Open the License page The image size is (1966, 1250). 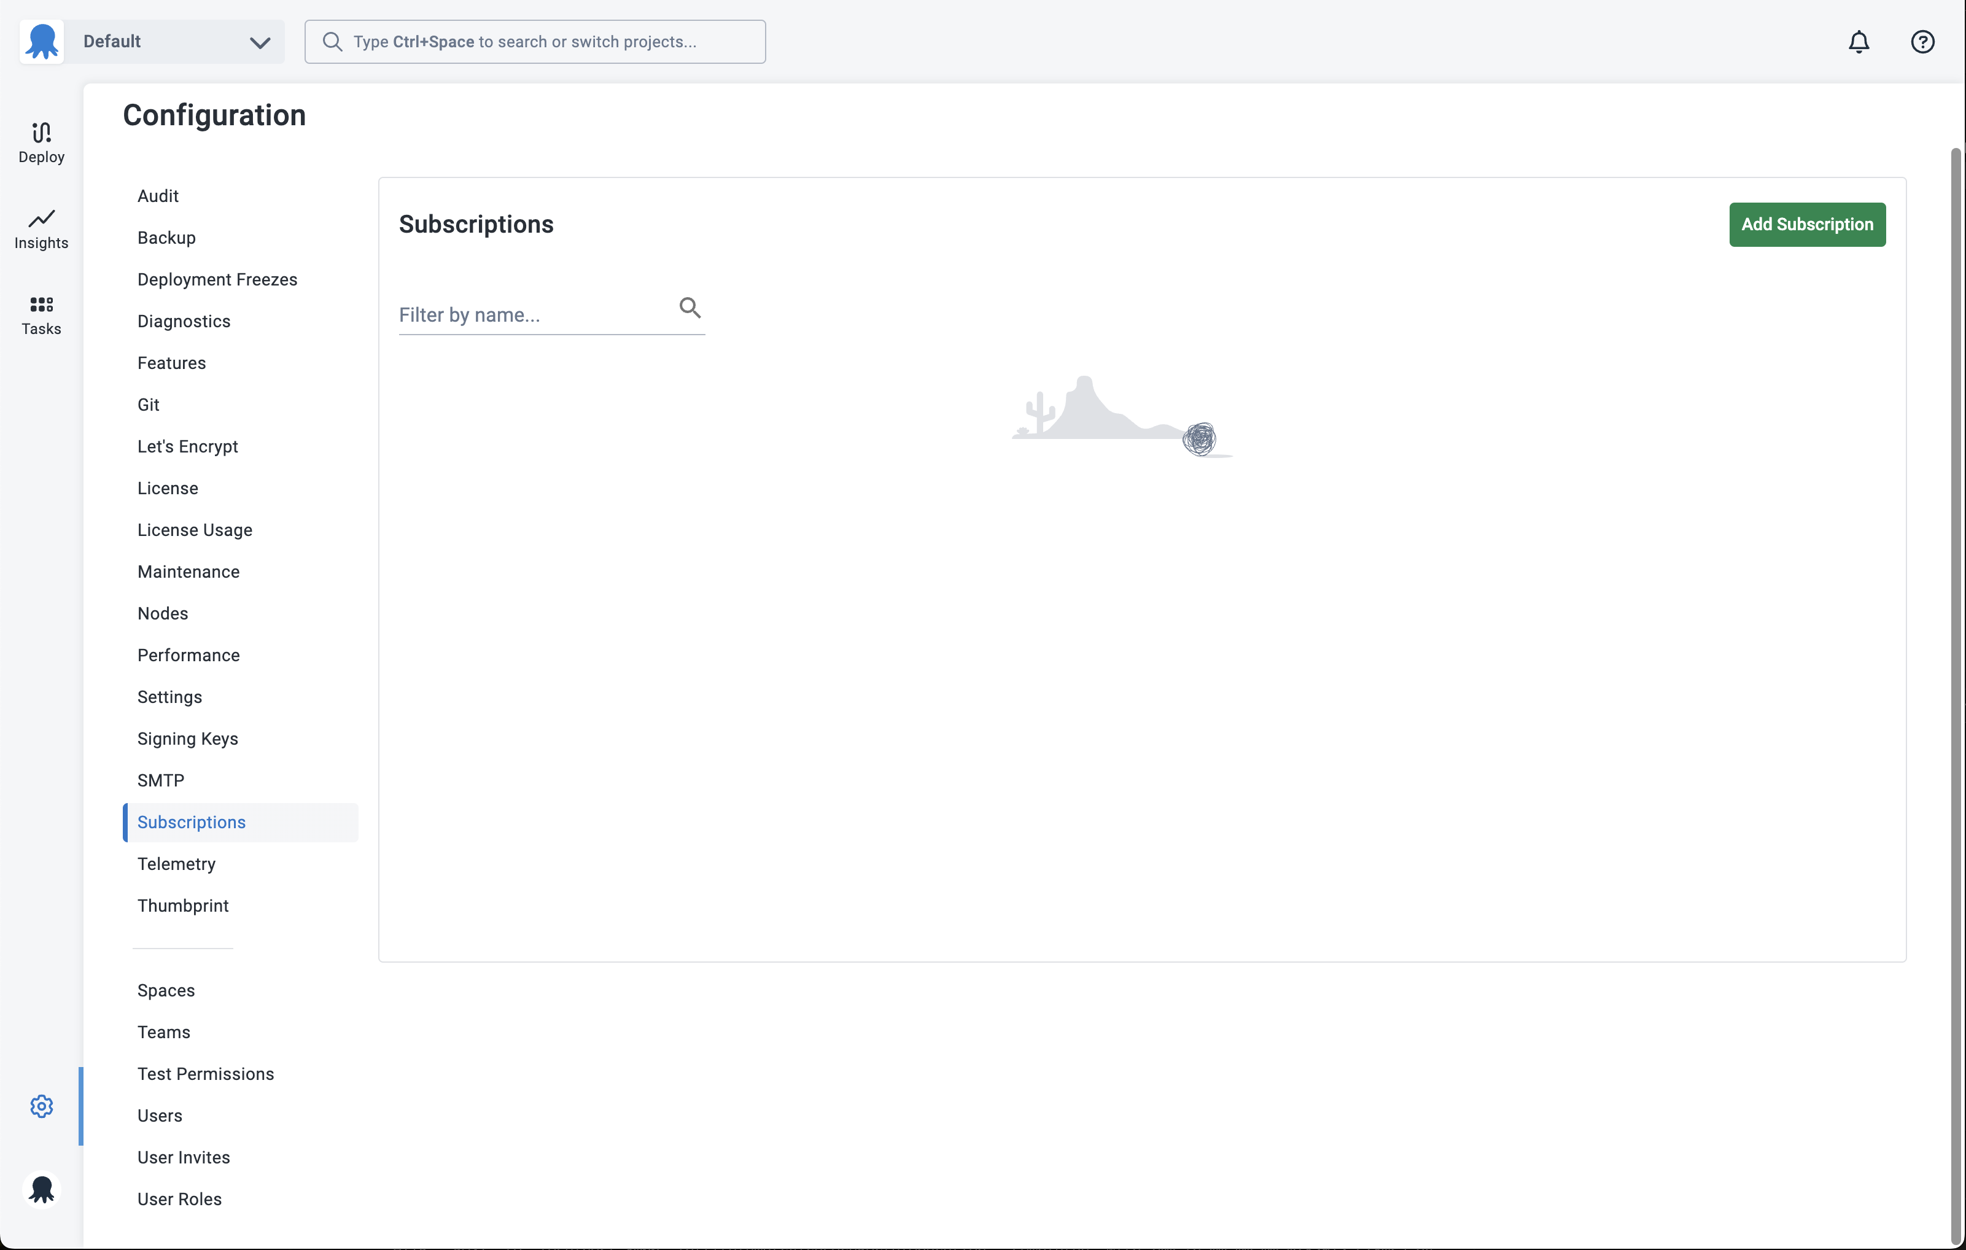[x=168, y=488]
